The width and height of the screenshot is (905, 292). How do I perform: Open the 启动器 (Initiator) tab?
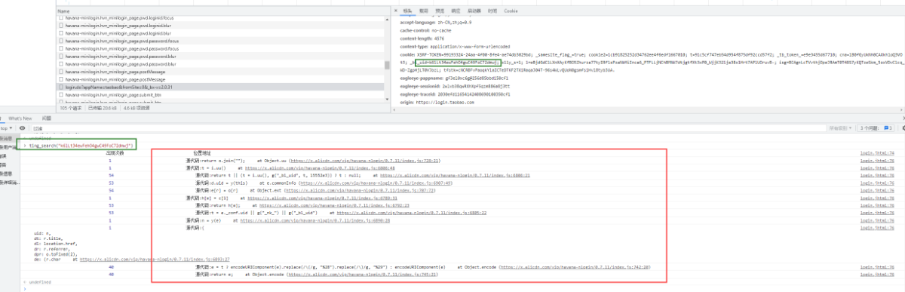tap(474, 11)
